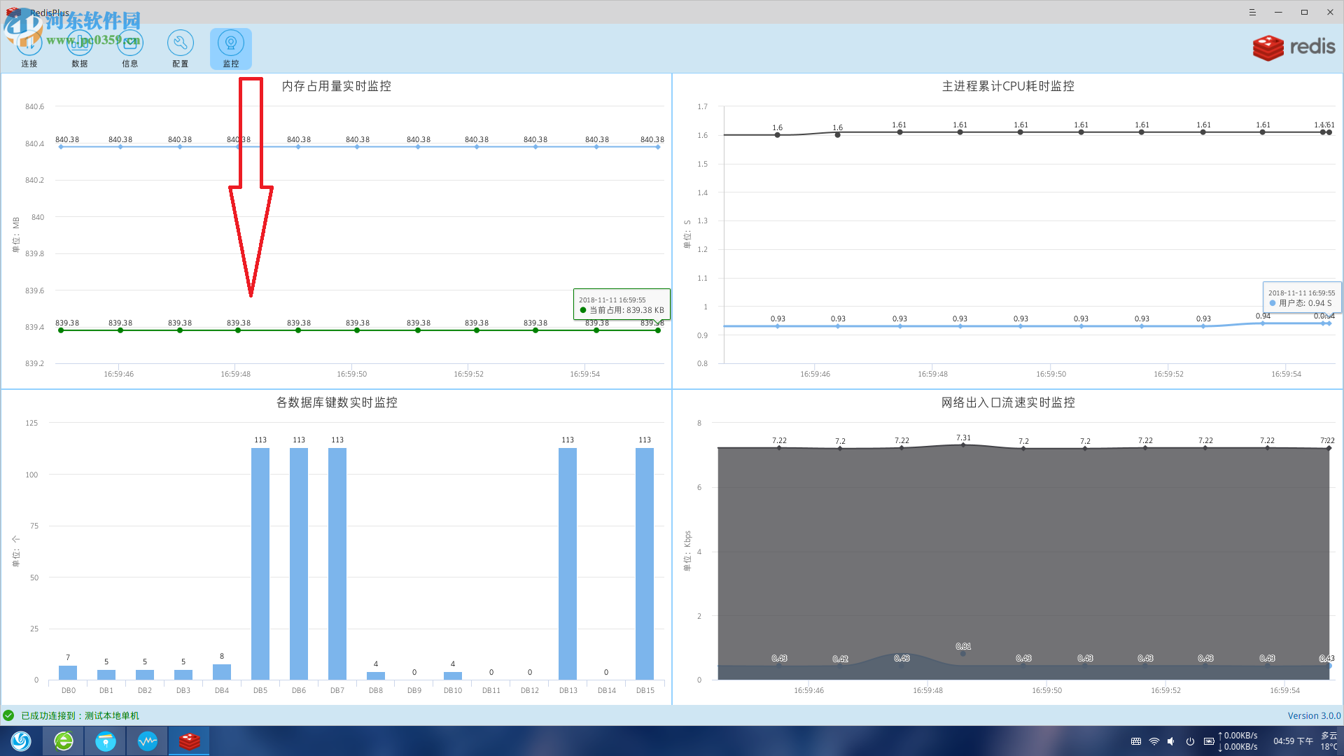Open the hamburger menu near window controls
The width and height of the screenshot is (1344, 756).
pyautogui.click(x=1252, y=12)
